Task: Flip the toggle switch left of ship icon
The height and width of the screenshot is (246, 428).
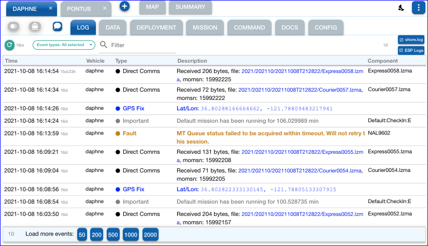Action: [14, 27]
